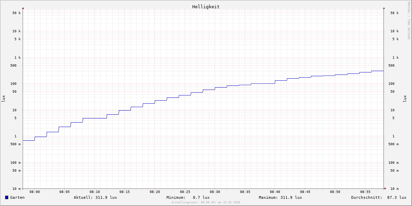Click the Maximum: 311.9 lux statistic

coord(280,197)
